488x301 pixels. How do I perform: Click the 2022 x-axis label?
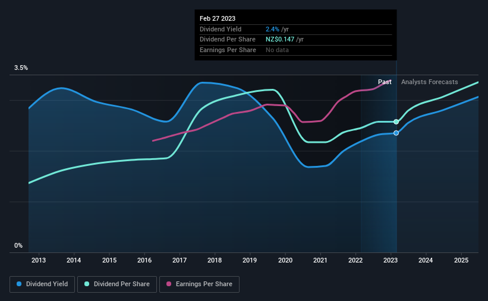(355, 260)
